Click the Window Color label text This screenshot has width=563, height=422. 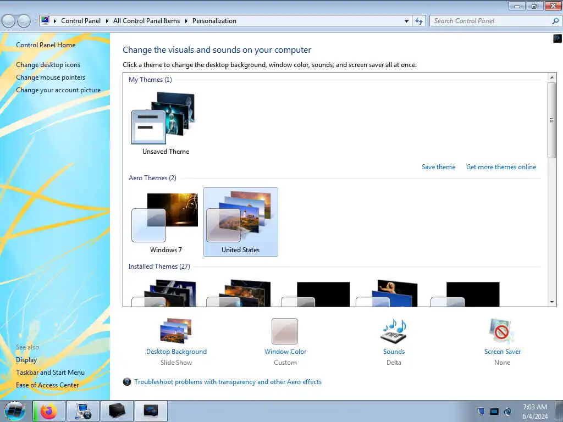click(285, 352)
